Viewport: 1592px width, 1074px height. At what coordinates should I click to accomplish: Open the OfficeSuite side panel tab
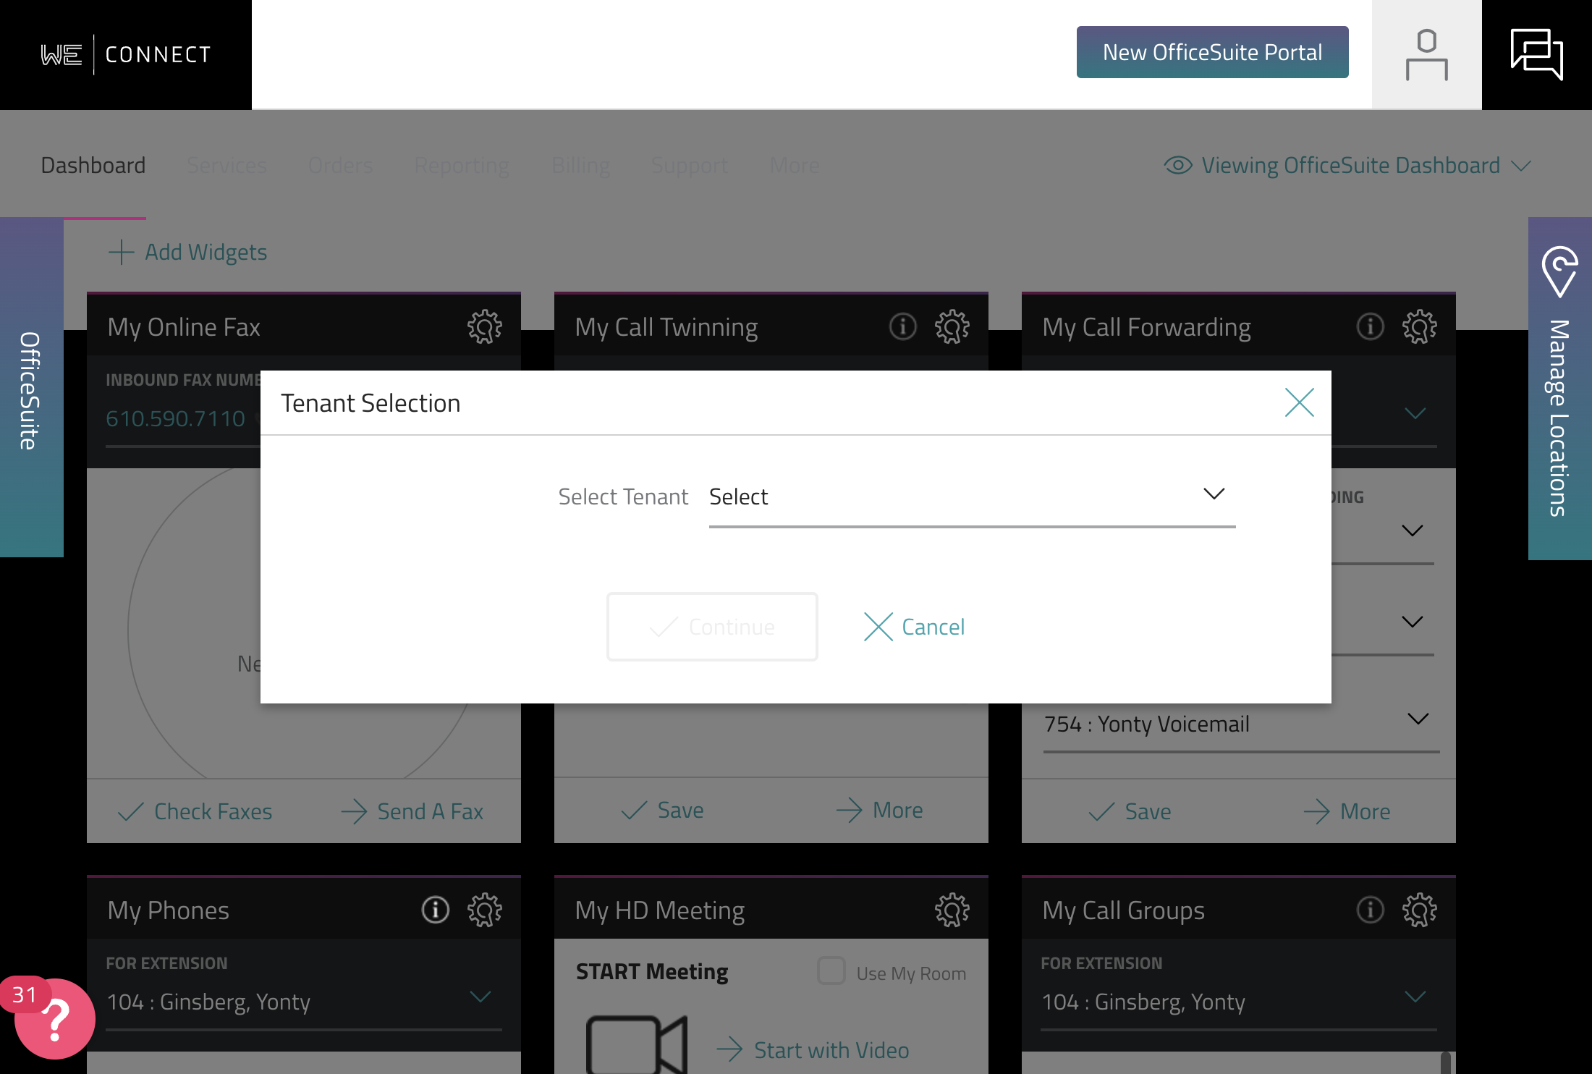coord(31,387)
